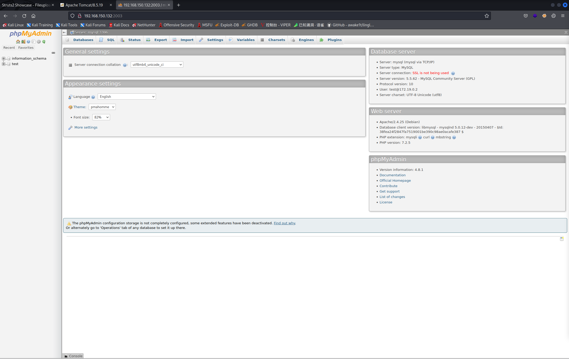Click the Firefox bookmark star icon
Viewport: 569px width, 359px height.
click(486, 16)
